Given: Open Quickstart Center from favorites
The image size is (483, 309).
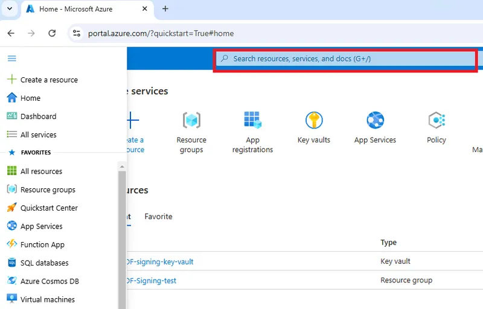Looking at the screenshot, I should [49, 208].
